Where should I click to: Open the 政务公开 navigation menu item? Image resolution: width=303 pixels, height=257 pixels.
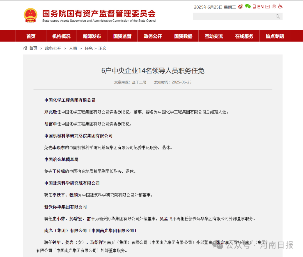153,36
